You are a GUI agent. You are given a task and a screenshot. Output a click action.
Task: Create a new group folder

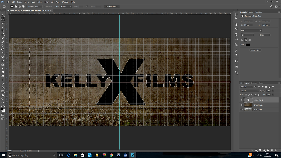(268, 150)
